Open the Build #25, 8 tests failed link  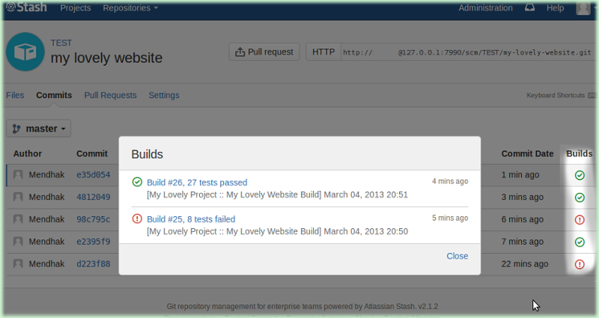191,219
